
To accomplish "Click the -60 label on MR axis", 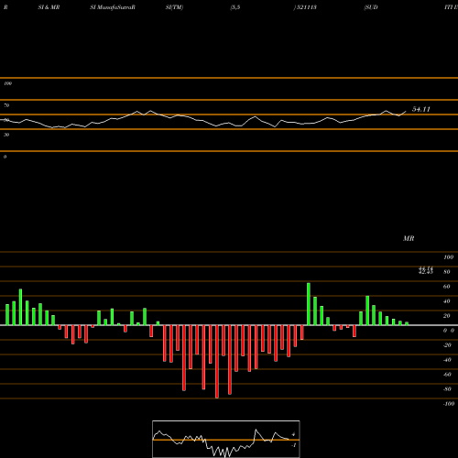I will [447, 375].
